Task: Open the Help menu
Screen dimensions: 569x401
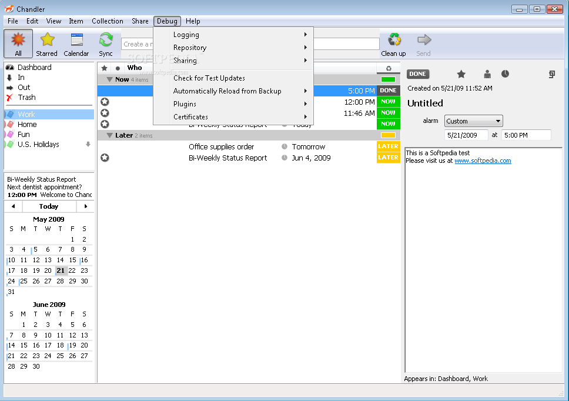Action: point(193,21)
